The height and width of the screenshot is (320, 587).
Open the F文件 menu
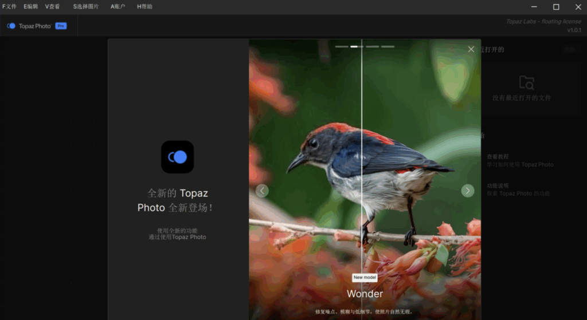click(x=9, y=6)
